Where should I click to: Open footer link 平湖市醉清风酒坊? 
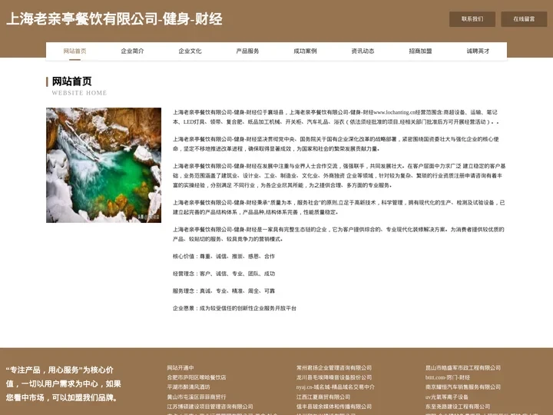pos(189,387)
